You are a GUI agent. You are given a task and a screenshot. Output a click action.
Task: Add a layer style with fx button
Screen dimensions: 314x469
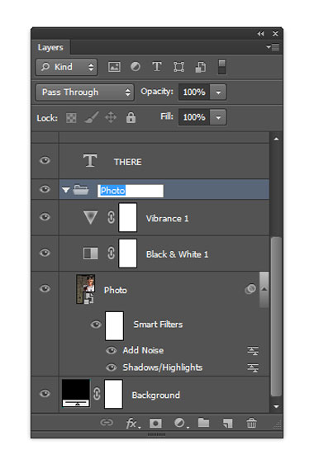click(x=133, y=424)
